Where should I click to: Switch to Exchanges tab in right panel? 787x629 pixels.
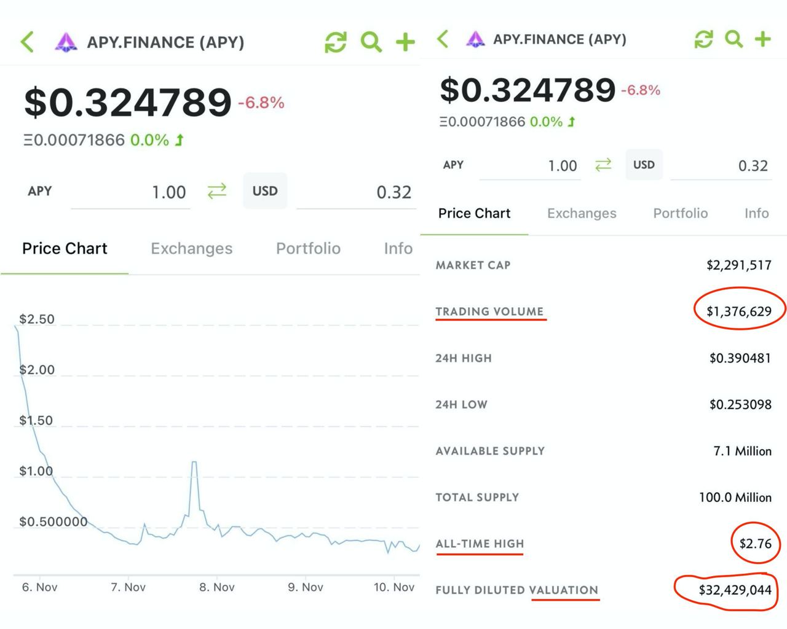[582, 213]
